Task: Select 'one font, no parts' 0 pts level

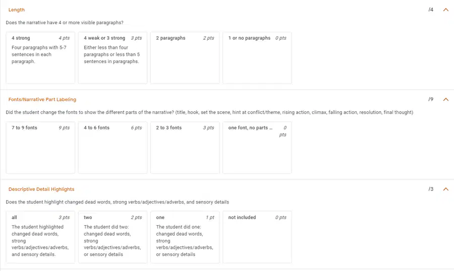Action: (257, 148)
